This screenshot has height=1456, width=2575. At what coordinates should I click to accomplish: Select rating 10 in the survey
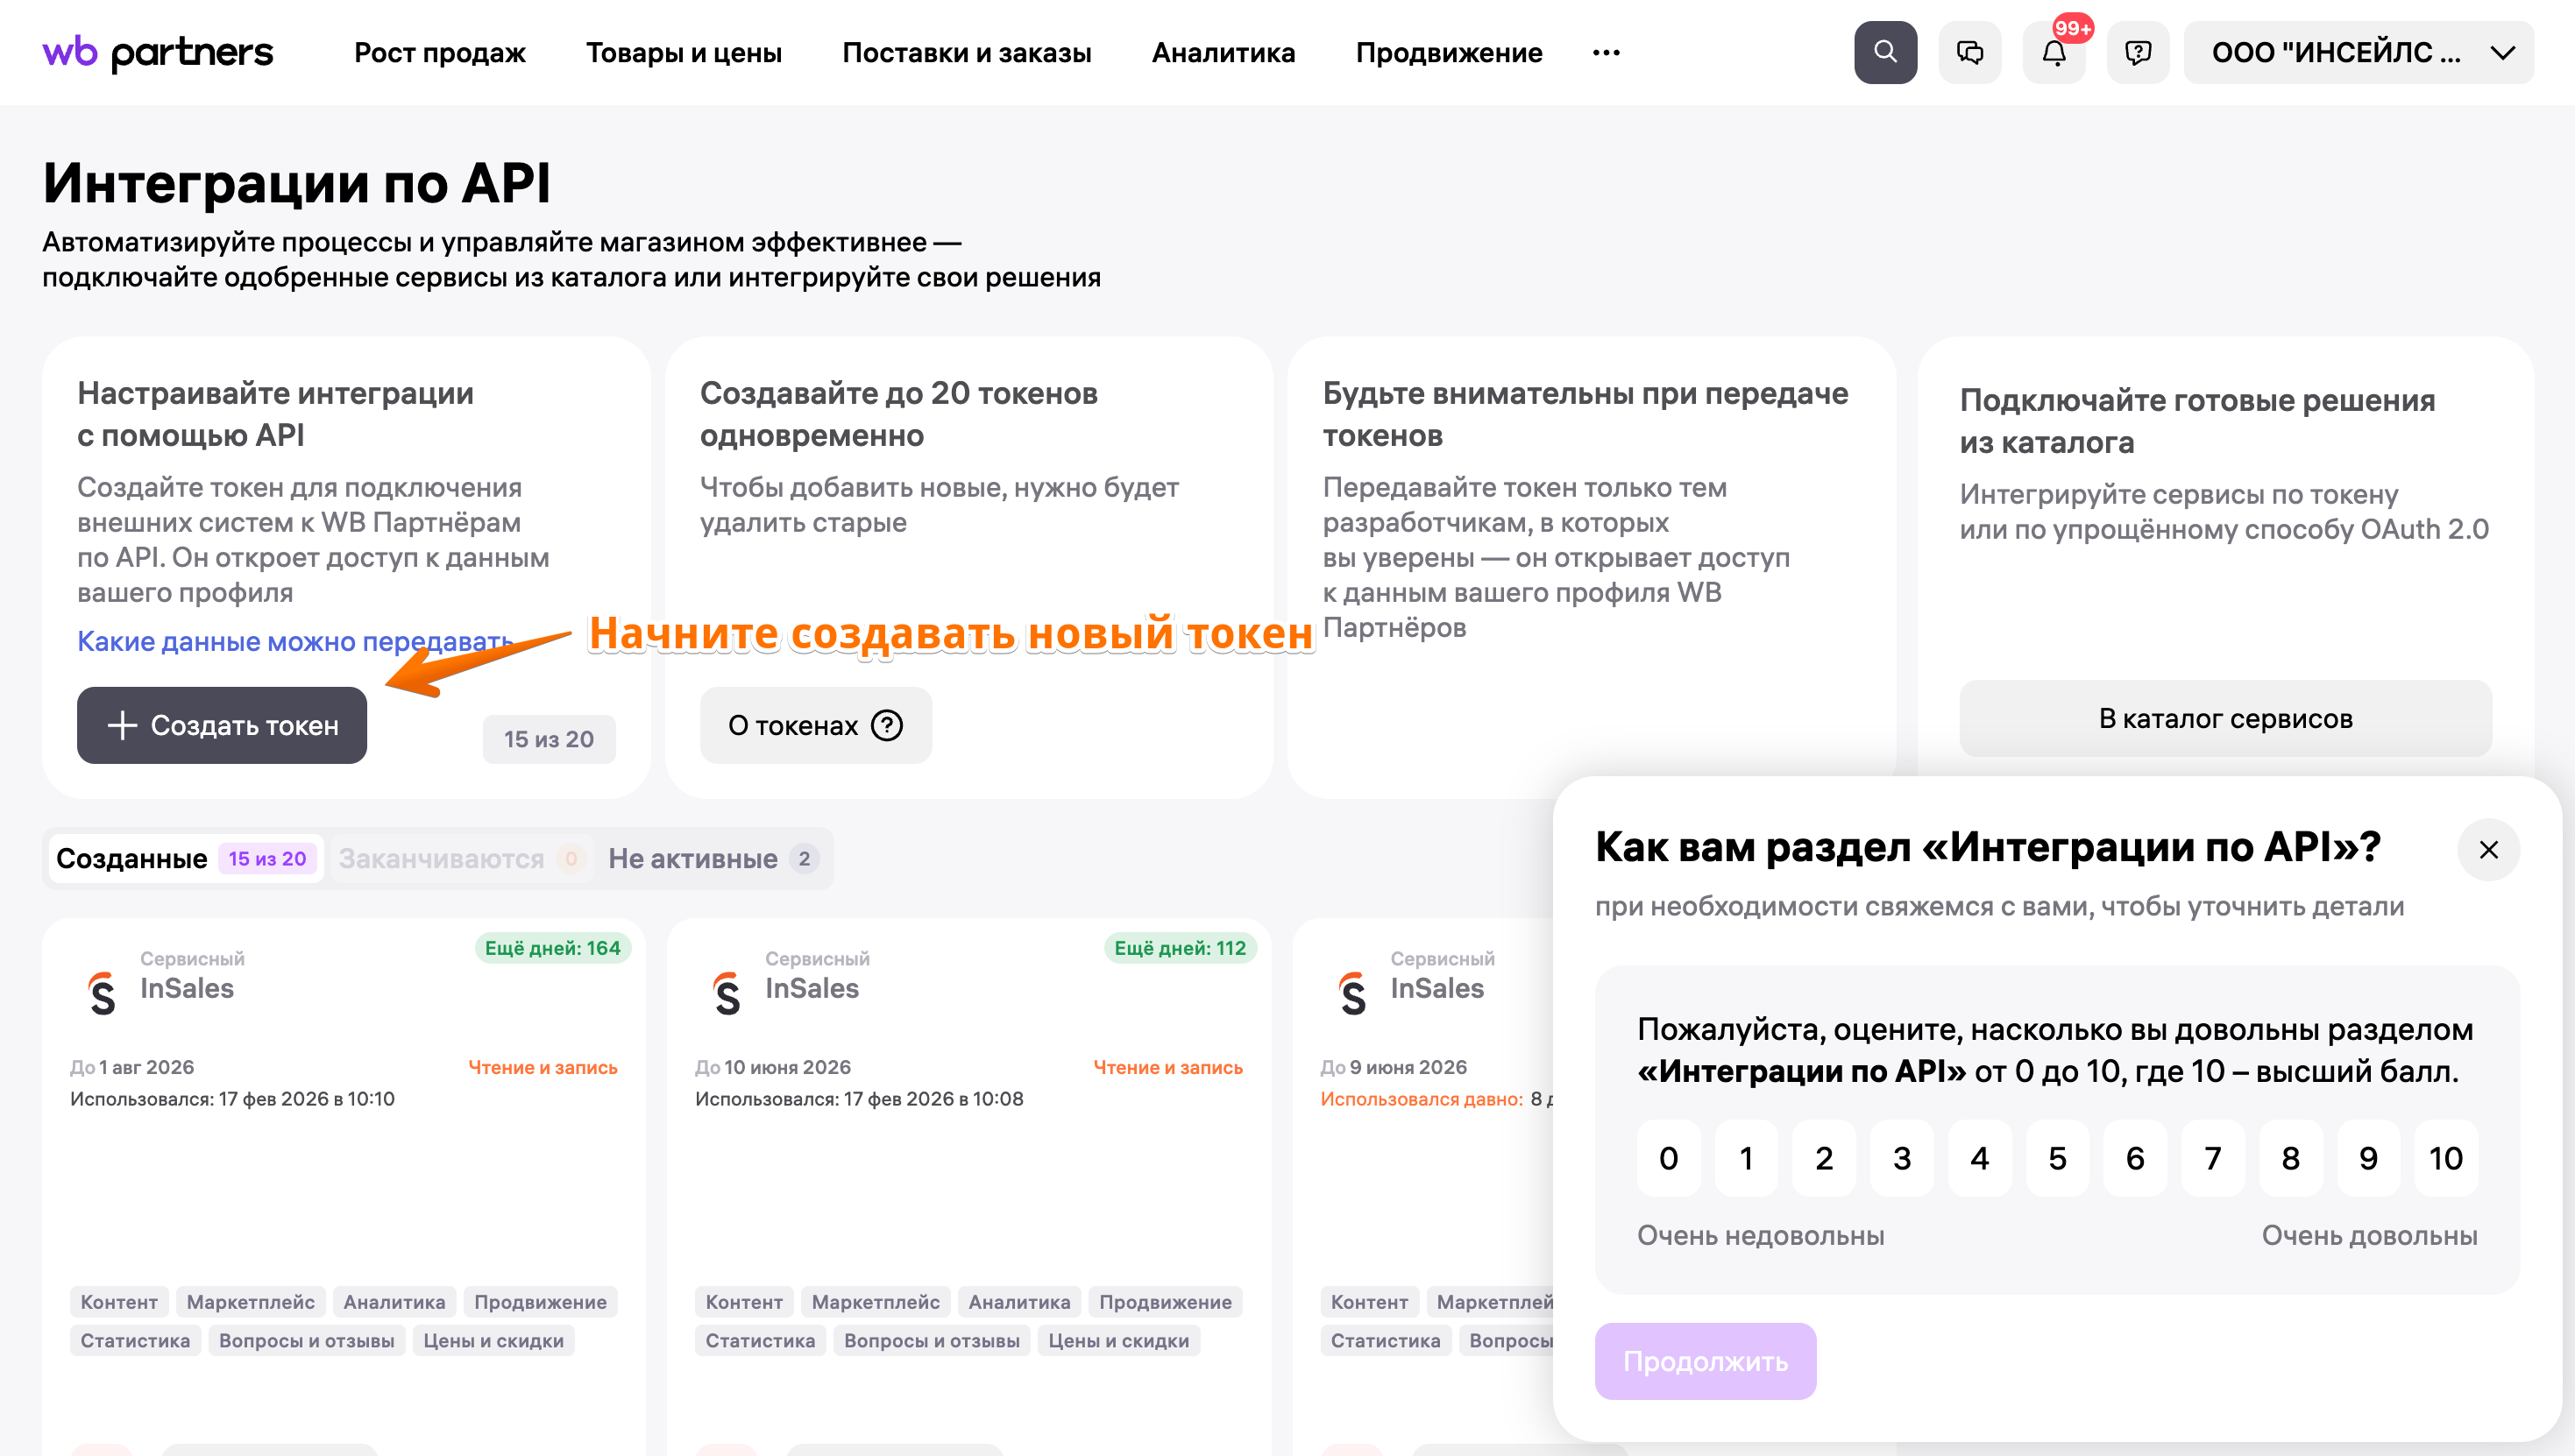click(2445, 1158)
